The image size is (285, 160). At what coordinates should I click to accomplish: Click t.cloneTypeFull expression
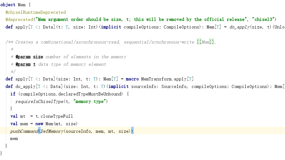pyautogui.click(x=54, y=116)
